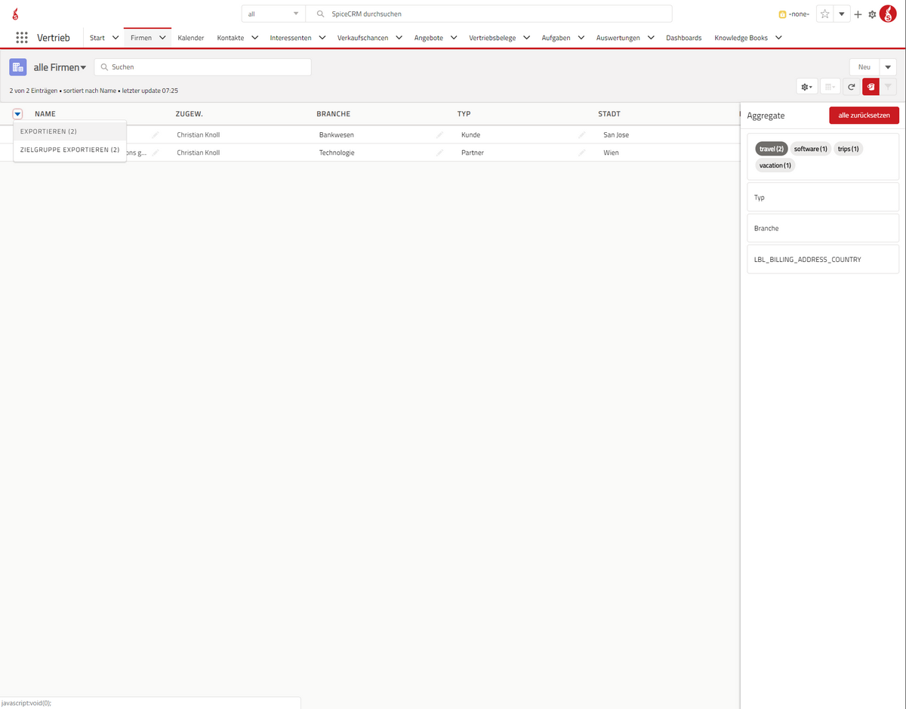Open list settings gear dropdown
906x709 pixels.
pyautogui.click(x=807, y=87)
